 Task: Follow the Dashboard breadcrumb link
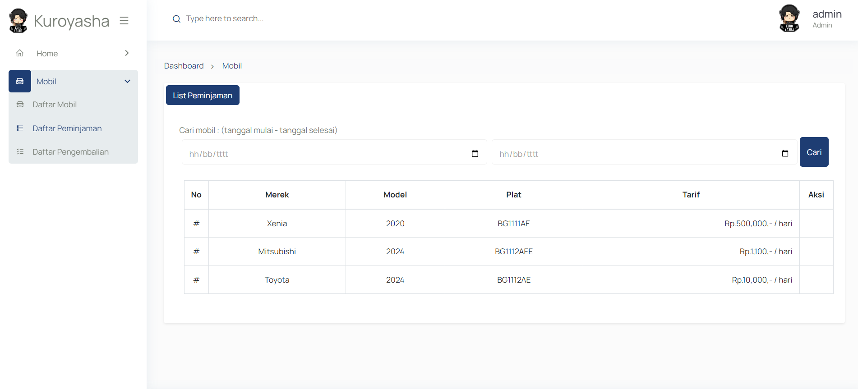tap(184, 66)
